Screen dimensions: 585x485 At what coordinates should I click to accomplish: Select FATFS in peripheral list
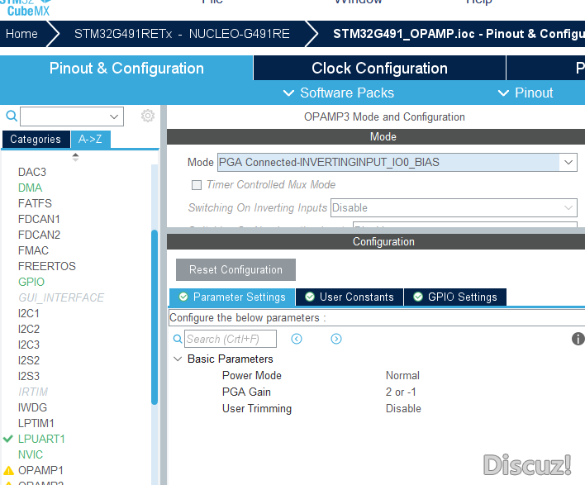[35, 203]
